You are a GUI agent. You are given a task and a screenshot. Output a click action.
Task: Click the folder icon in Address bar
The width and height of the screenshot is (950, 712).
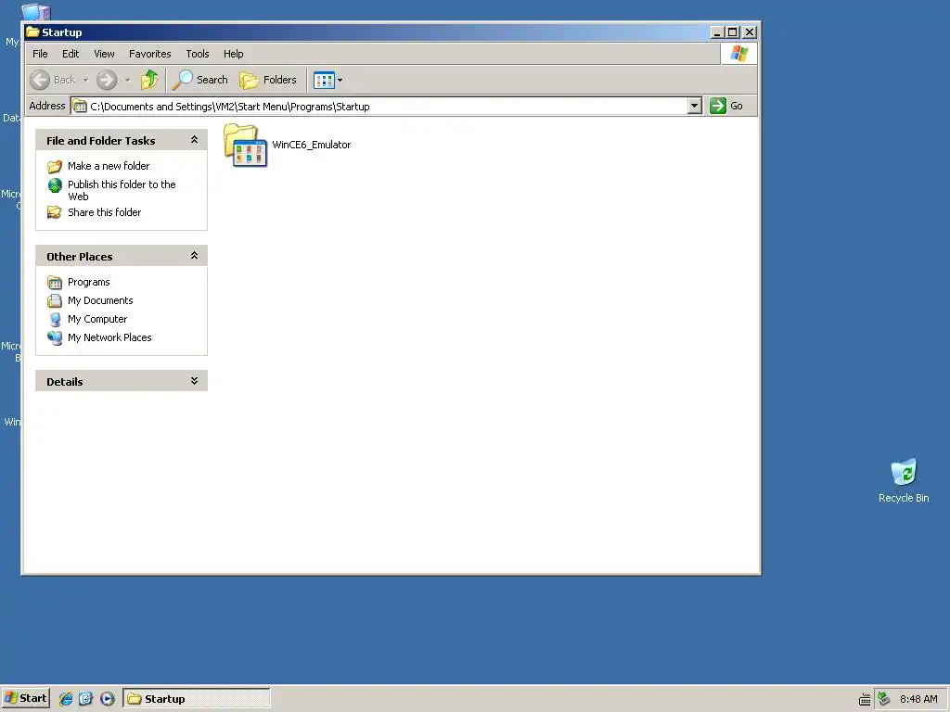pyautogui.click(x=80, y=107)
